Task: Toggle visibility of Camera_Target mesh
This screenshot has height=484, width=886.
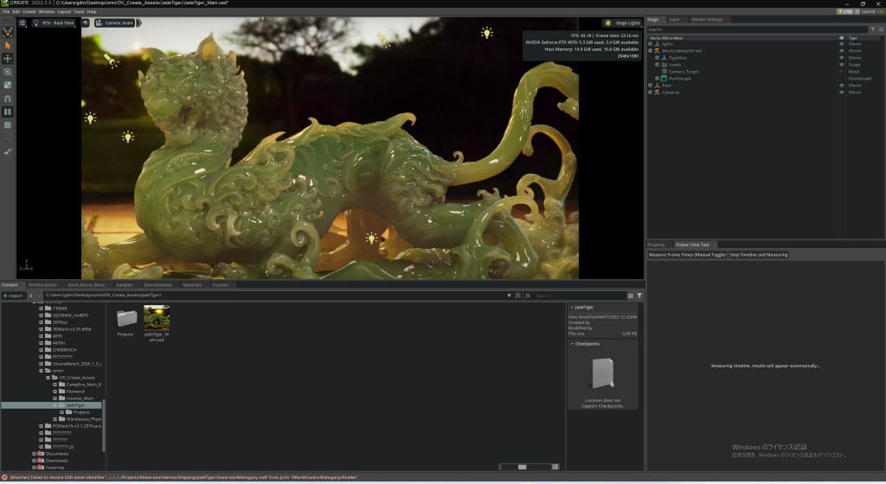Action: (x=841, y=72)
